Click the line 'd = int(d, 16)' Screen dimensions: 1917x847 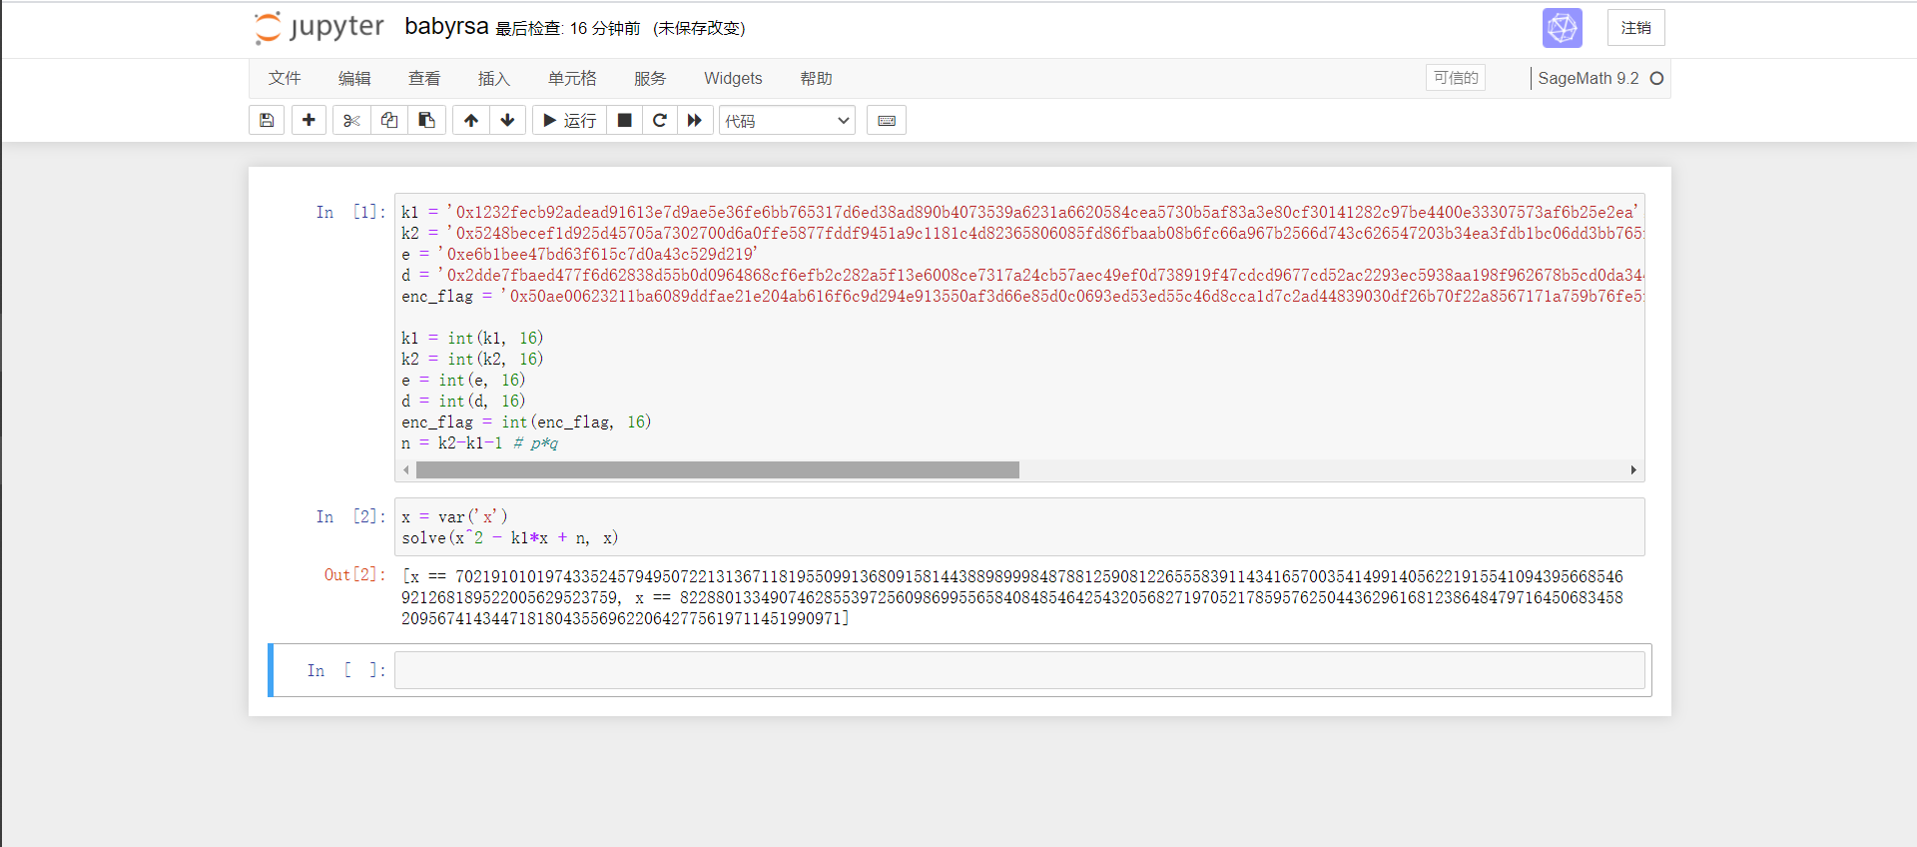[463, 401]
